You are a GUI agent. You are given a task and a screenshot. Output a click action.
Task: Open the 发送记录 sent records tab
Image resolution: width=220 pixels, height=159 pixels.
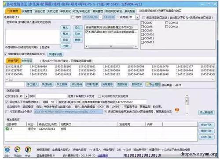tap(40, 11)
